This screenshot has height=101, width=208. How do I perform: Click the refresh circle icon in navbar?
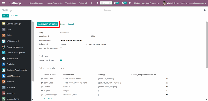click(130, 3)
